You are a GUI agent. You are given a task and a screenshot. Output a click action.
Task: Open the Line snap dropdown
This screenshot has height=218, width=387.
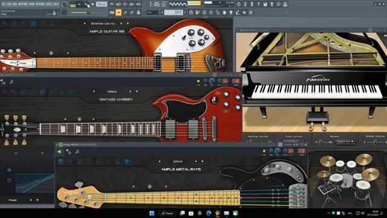point(152,12)
